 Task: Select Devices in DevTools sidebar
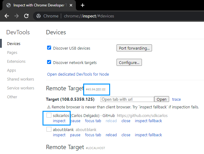[14, 43]
